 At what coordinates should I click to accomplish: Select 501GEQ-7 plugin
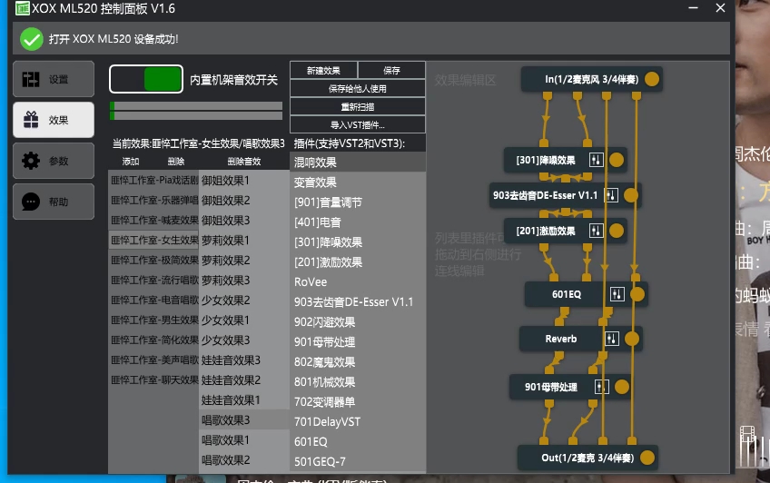point(358,461)
